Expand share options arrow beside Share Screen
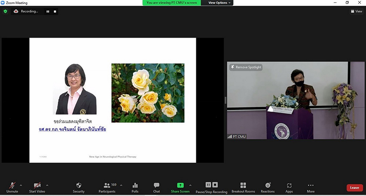Screen dimensions: 366x196 pyautogui.click(x=190, y=185)
